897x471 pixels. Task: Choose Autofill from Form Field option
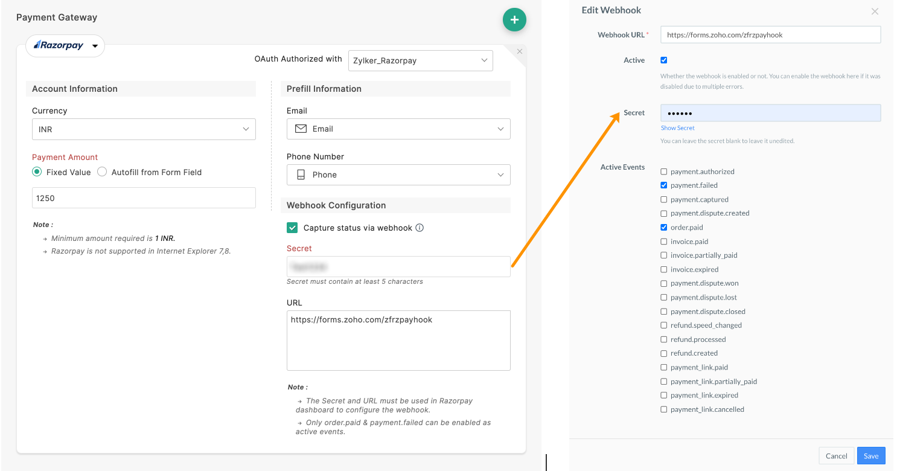tap(102, 172)
